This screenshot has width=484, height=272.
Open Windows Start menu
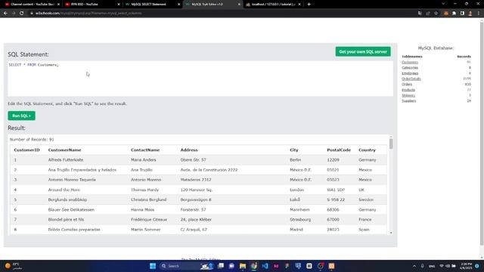[153, 266]
